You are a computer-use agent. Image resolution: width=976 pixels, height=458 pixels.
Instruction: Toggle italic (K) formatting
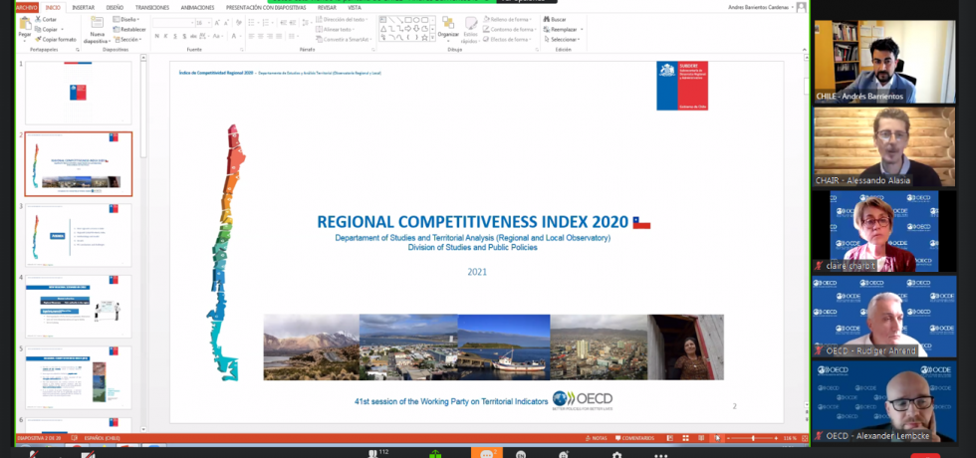pyautogui.click(x=165, y=36)
